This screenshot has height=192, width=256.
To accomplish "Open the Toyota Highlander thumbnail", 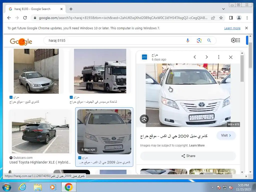I will (40, 131).
